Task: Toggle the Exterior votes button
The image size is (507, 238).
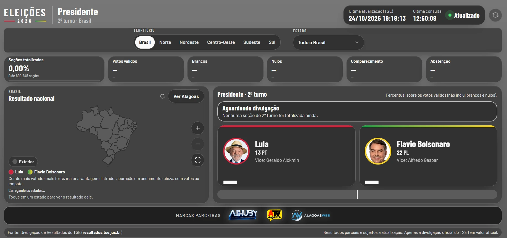Action: click(23, 162)
